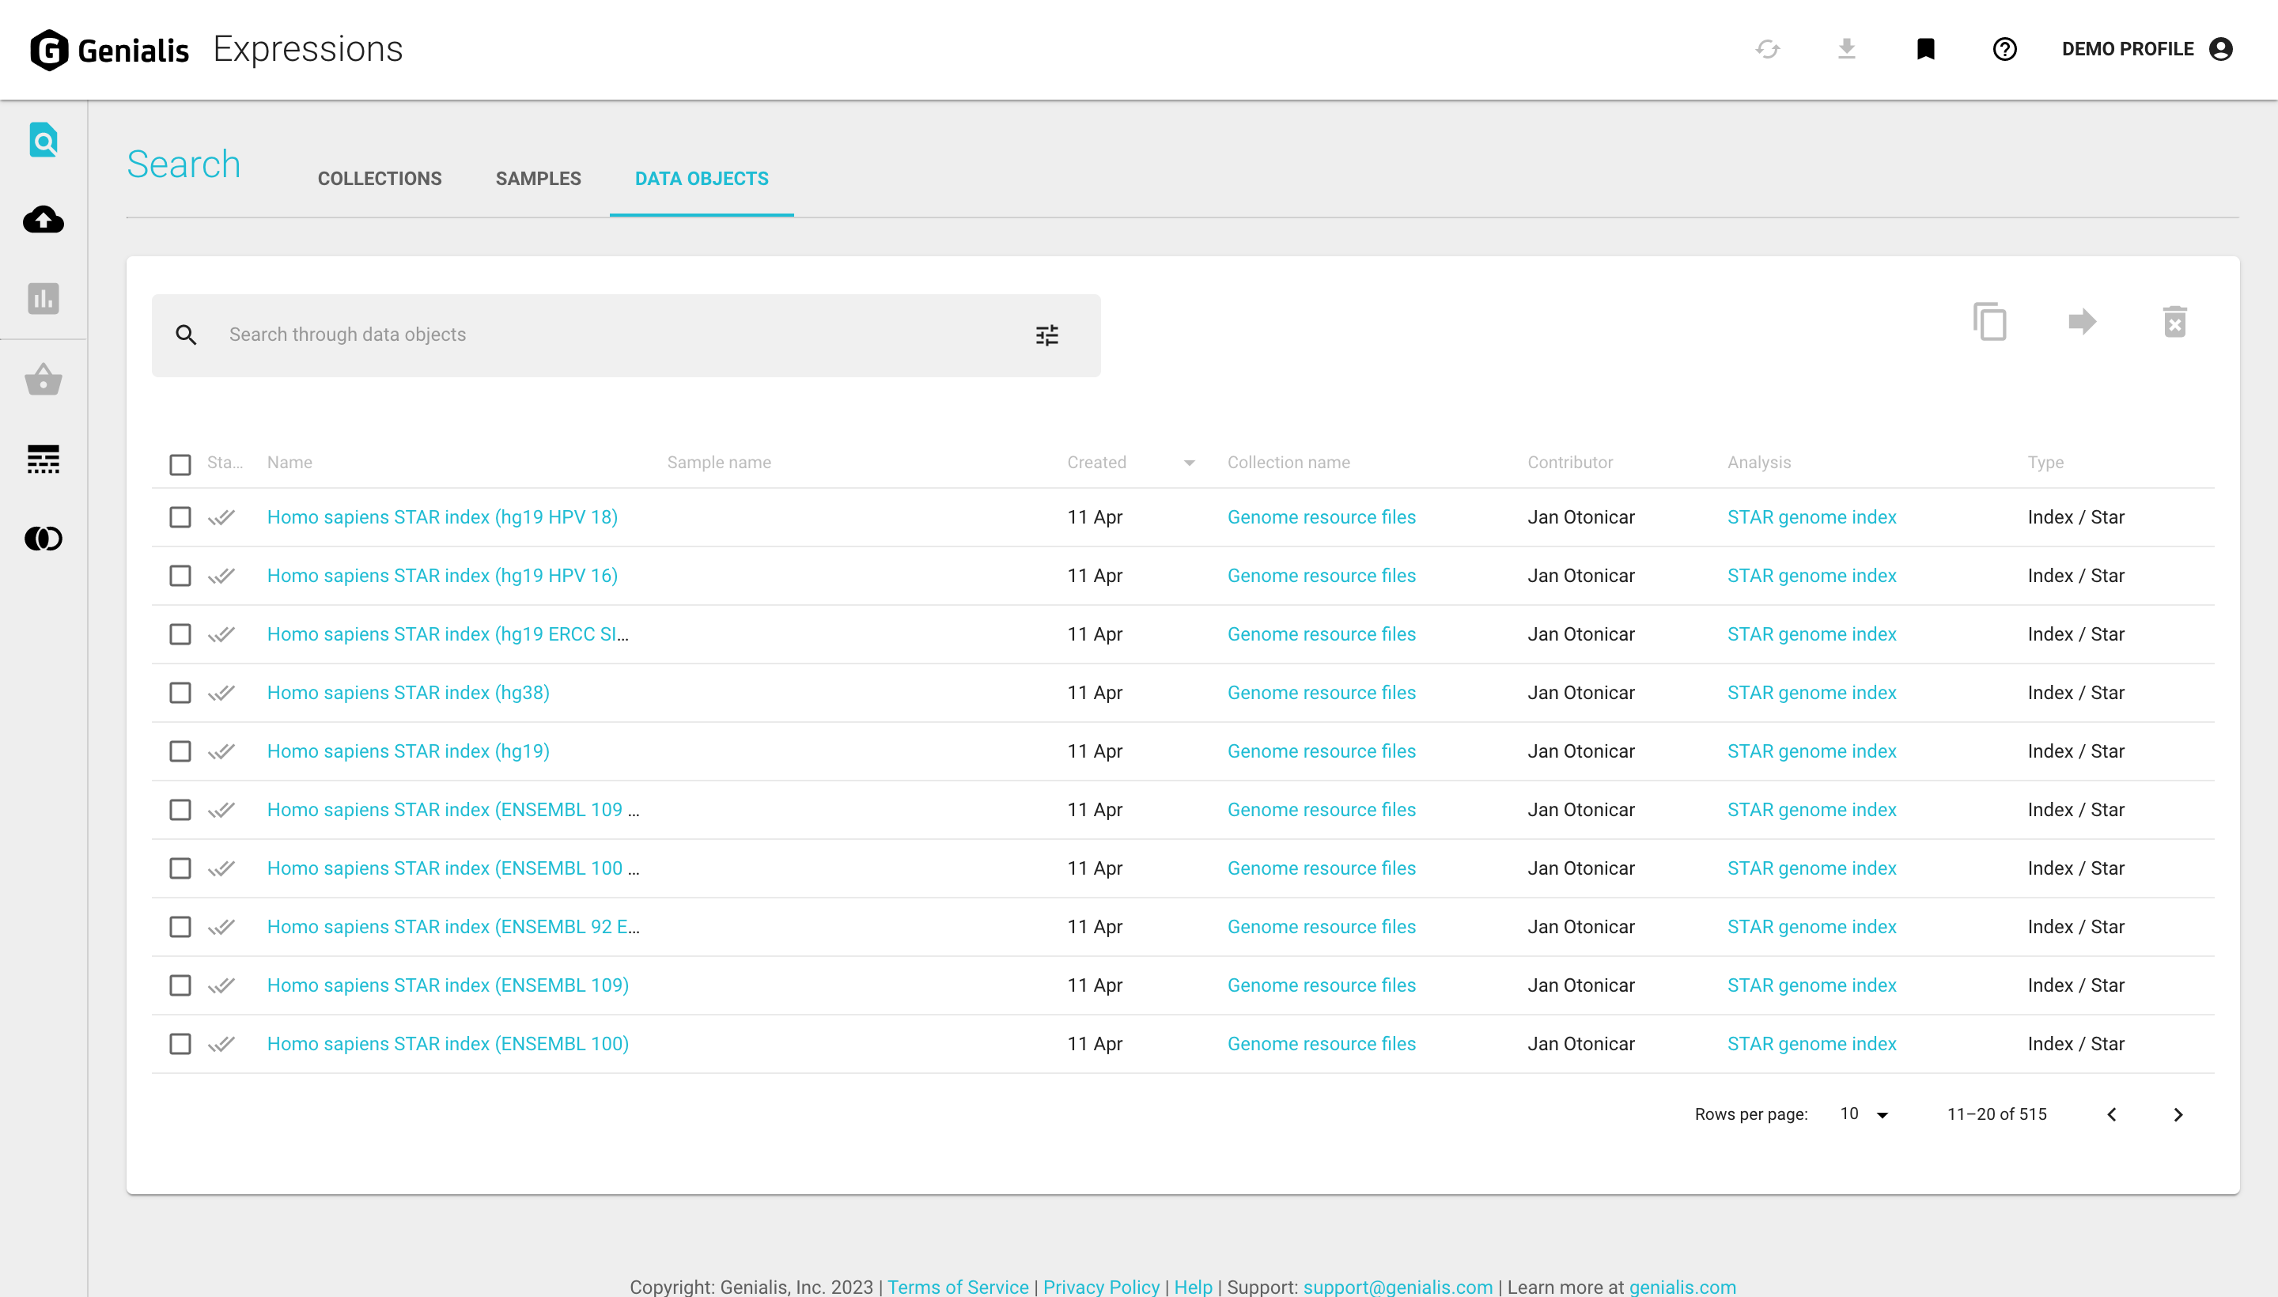The image size is (2278, 1297).
Task: Open the Terms of Service link
Action: [958, 1286]
